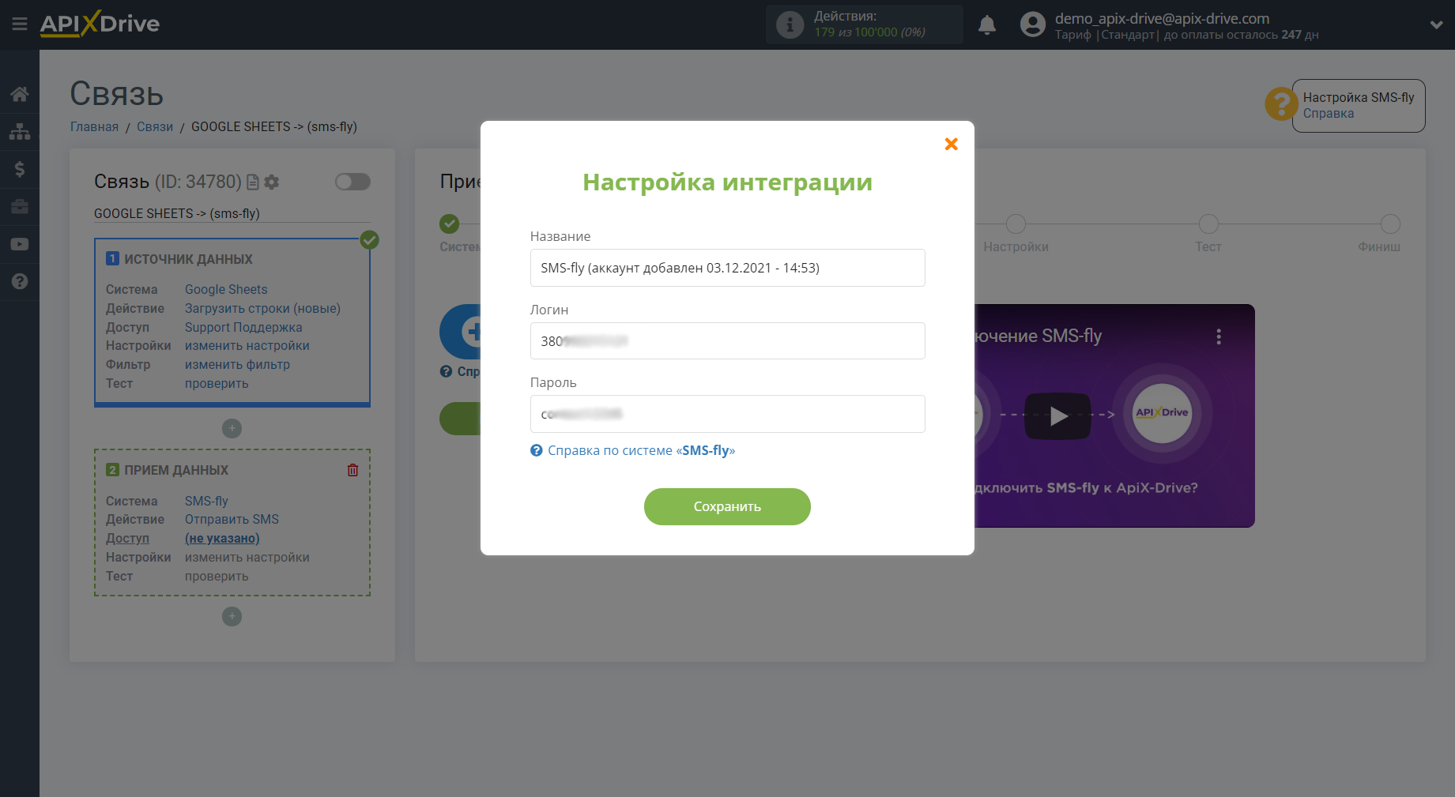The width and height of the screenshot is (1455, 797).
Task: Click the Google Sheets system link
Action: [226, 289]
